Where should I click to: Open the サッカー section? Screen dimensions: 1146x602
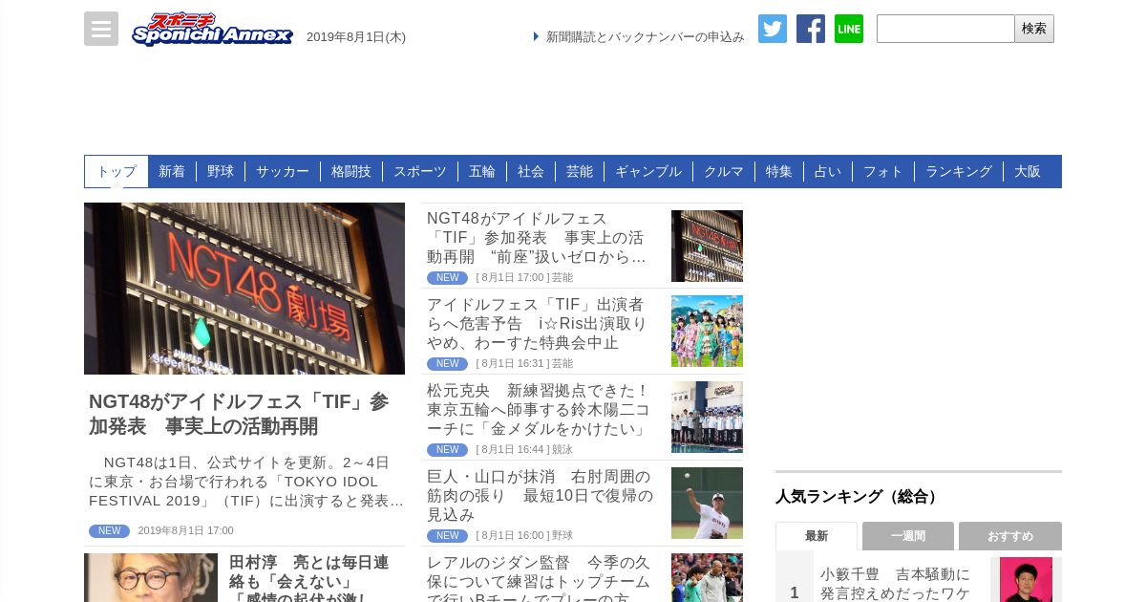click(x=283, y=171)
